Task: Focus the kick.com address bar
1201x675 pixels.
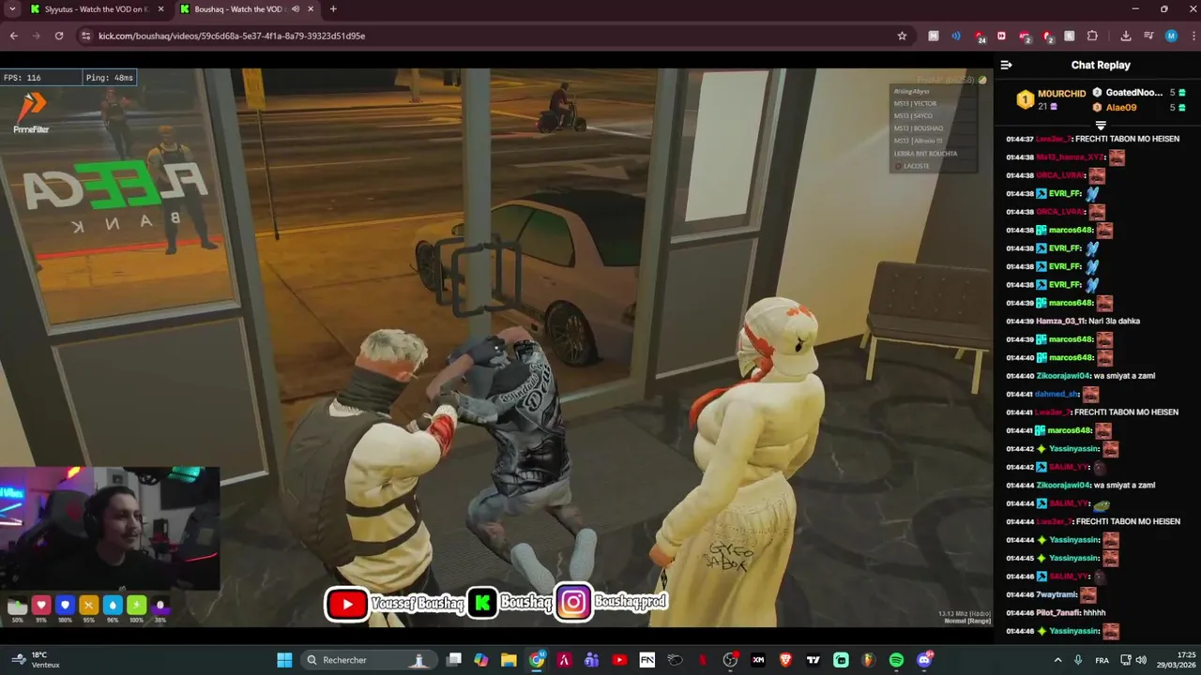Action: click(x=493, y=36)
